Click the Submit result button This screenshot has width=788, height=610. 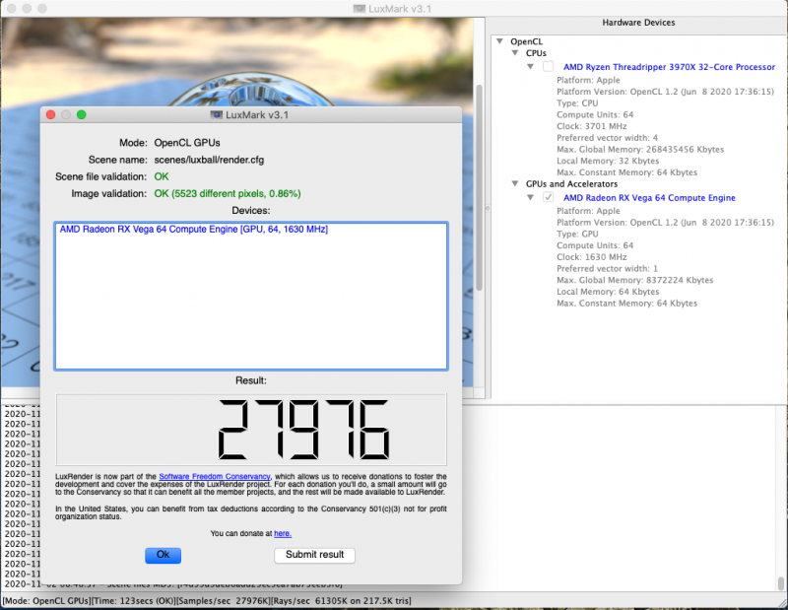[314, 555]
